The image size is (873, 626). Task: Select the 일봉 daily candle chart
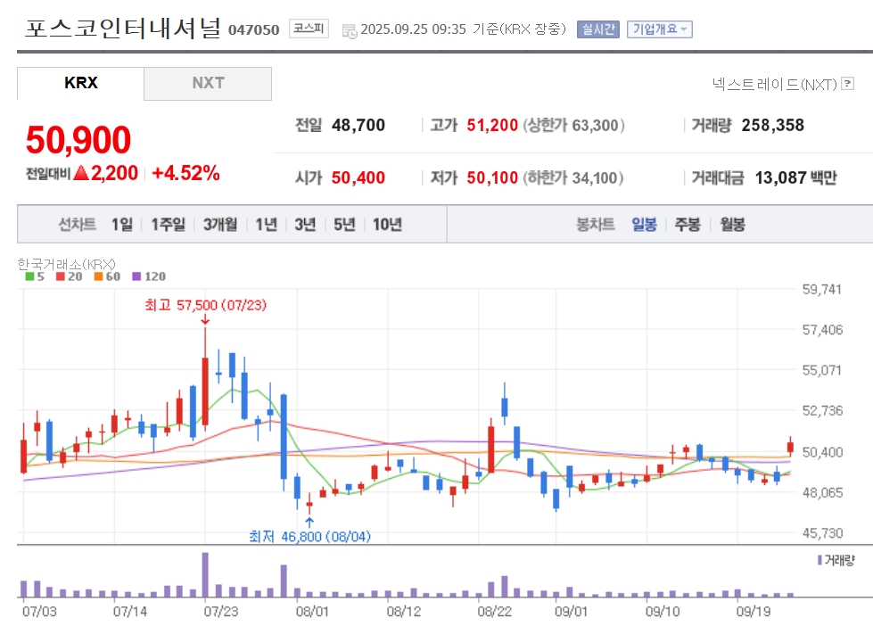click(644, 225)
